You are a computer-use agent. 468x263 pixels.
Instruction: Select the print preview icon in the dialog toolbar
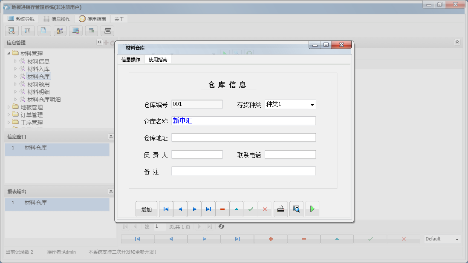(x=297, y=209)
